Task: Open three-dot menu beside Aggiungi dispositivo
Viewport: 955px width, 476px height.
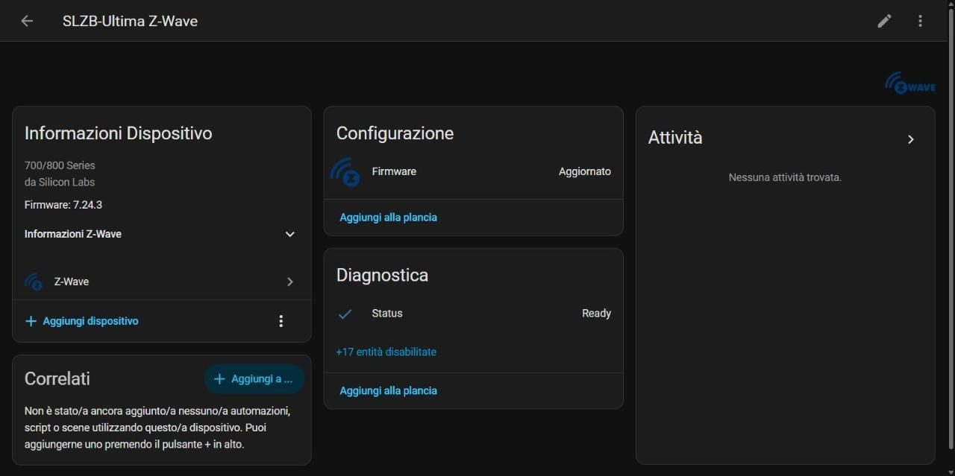Action: pos(281,321)
